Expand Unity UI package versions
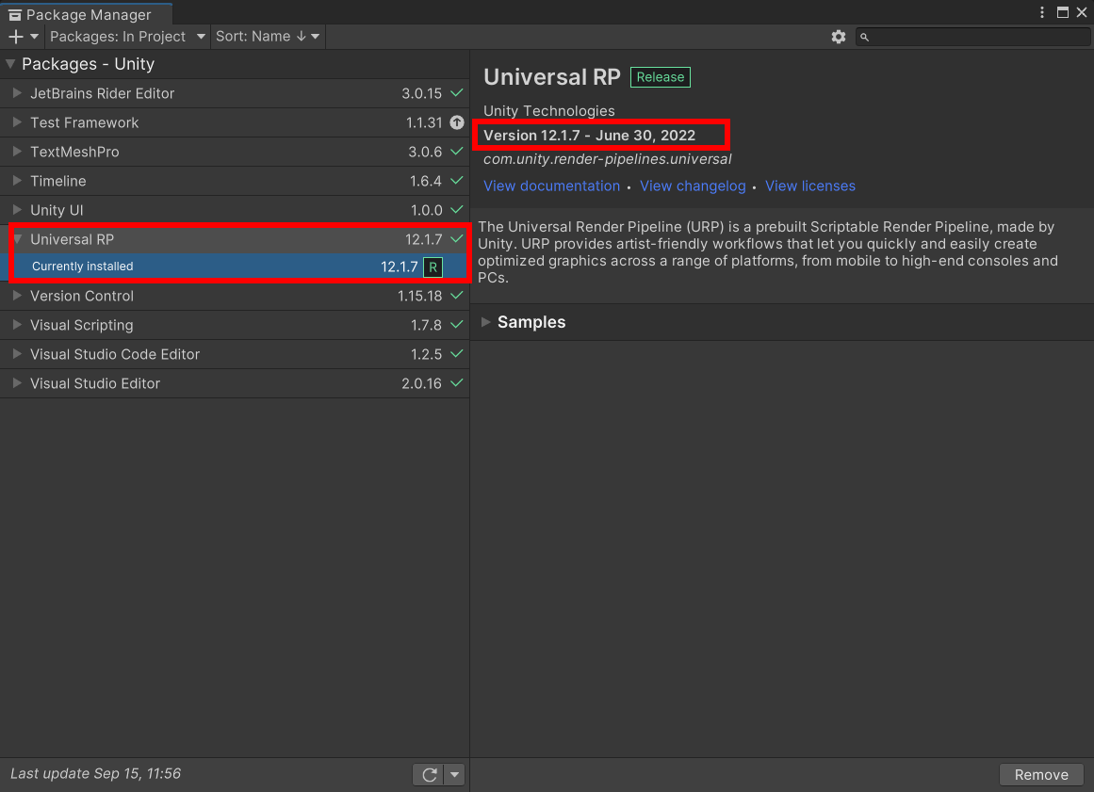This screenshot has width=1094, height=792. click(x=18, y=210)
